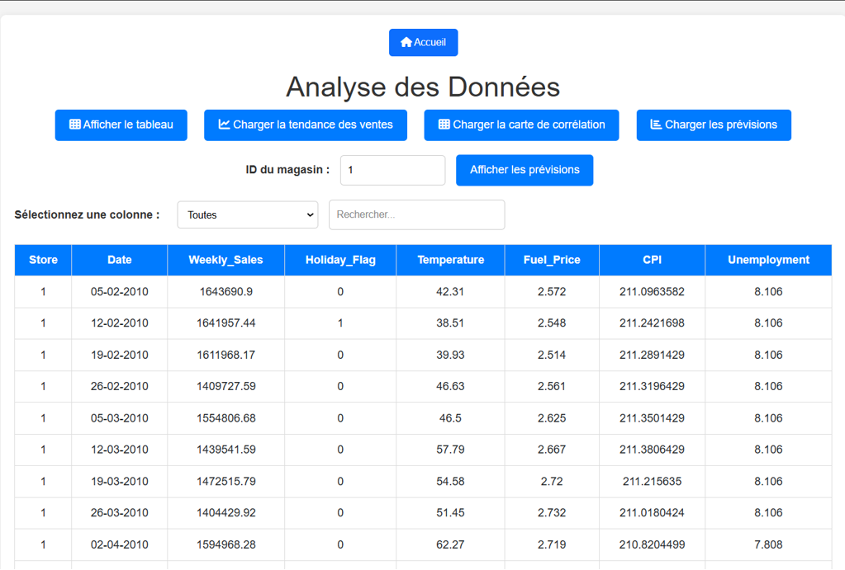Click the sales value 1594968.28
This screenshot has width=845, height=570.
pos(226,544)
